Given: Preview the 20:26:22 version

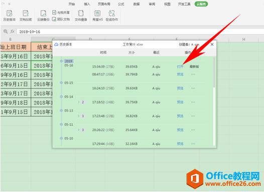Looking at the screenshot, I should pos(180,130).
